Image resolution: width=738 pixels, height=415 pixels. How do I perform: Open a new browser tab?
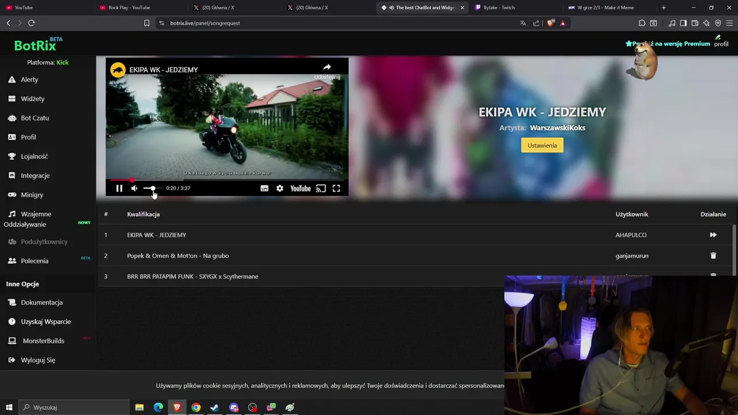pos(664,7)
